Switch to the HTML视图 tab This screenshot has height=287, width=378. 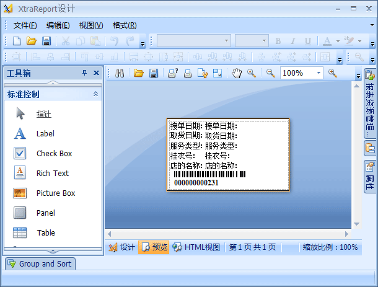point(196,247)
